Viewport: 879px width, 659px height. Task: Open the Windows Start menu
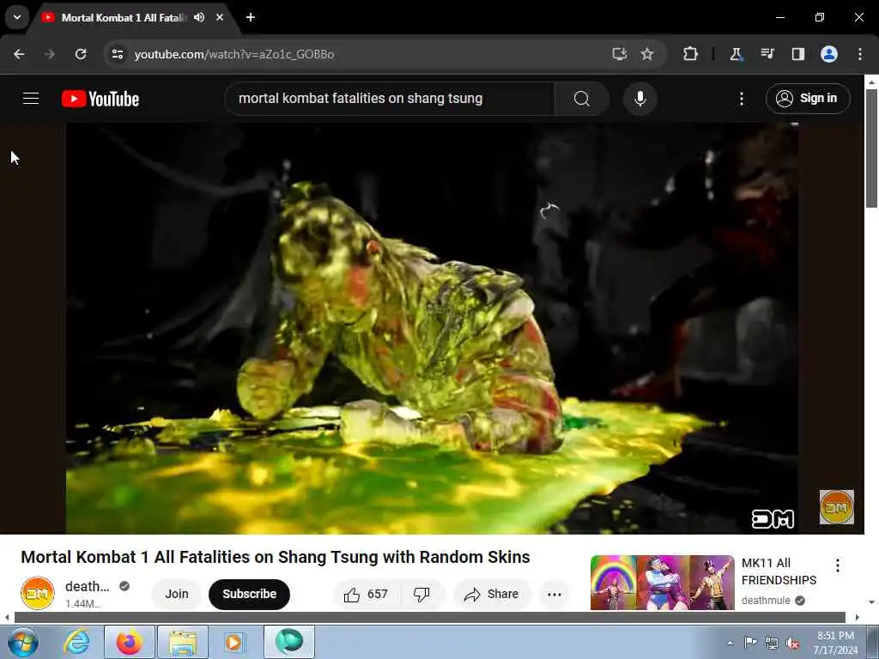tap(23, 642)
